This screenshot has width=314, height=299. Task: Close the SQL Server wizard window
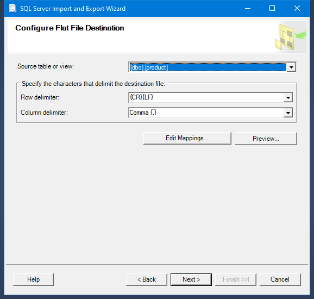tap(297, 8)
